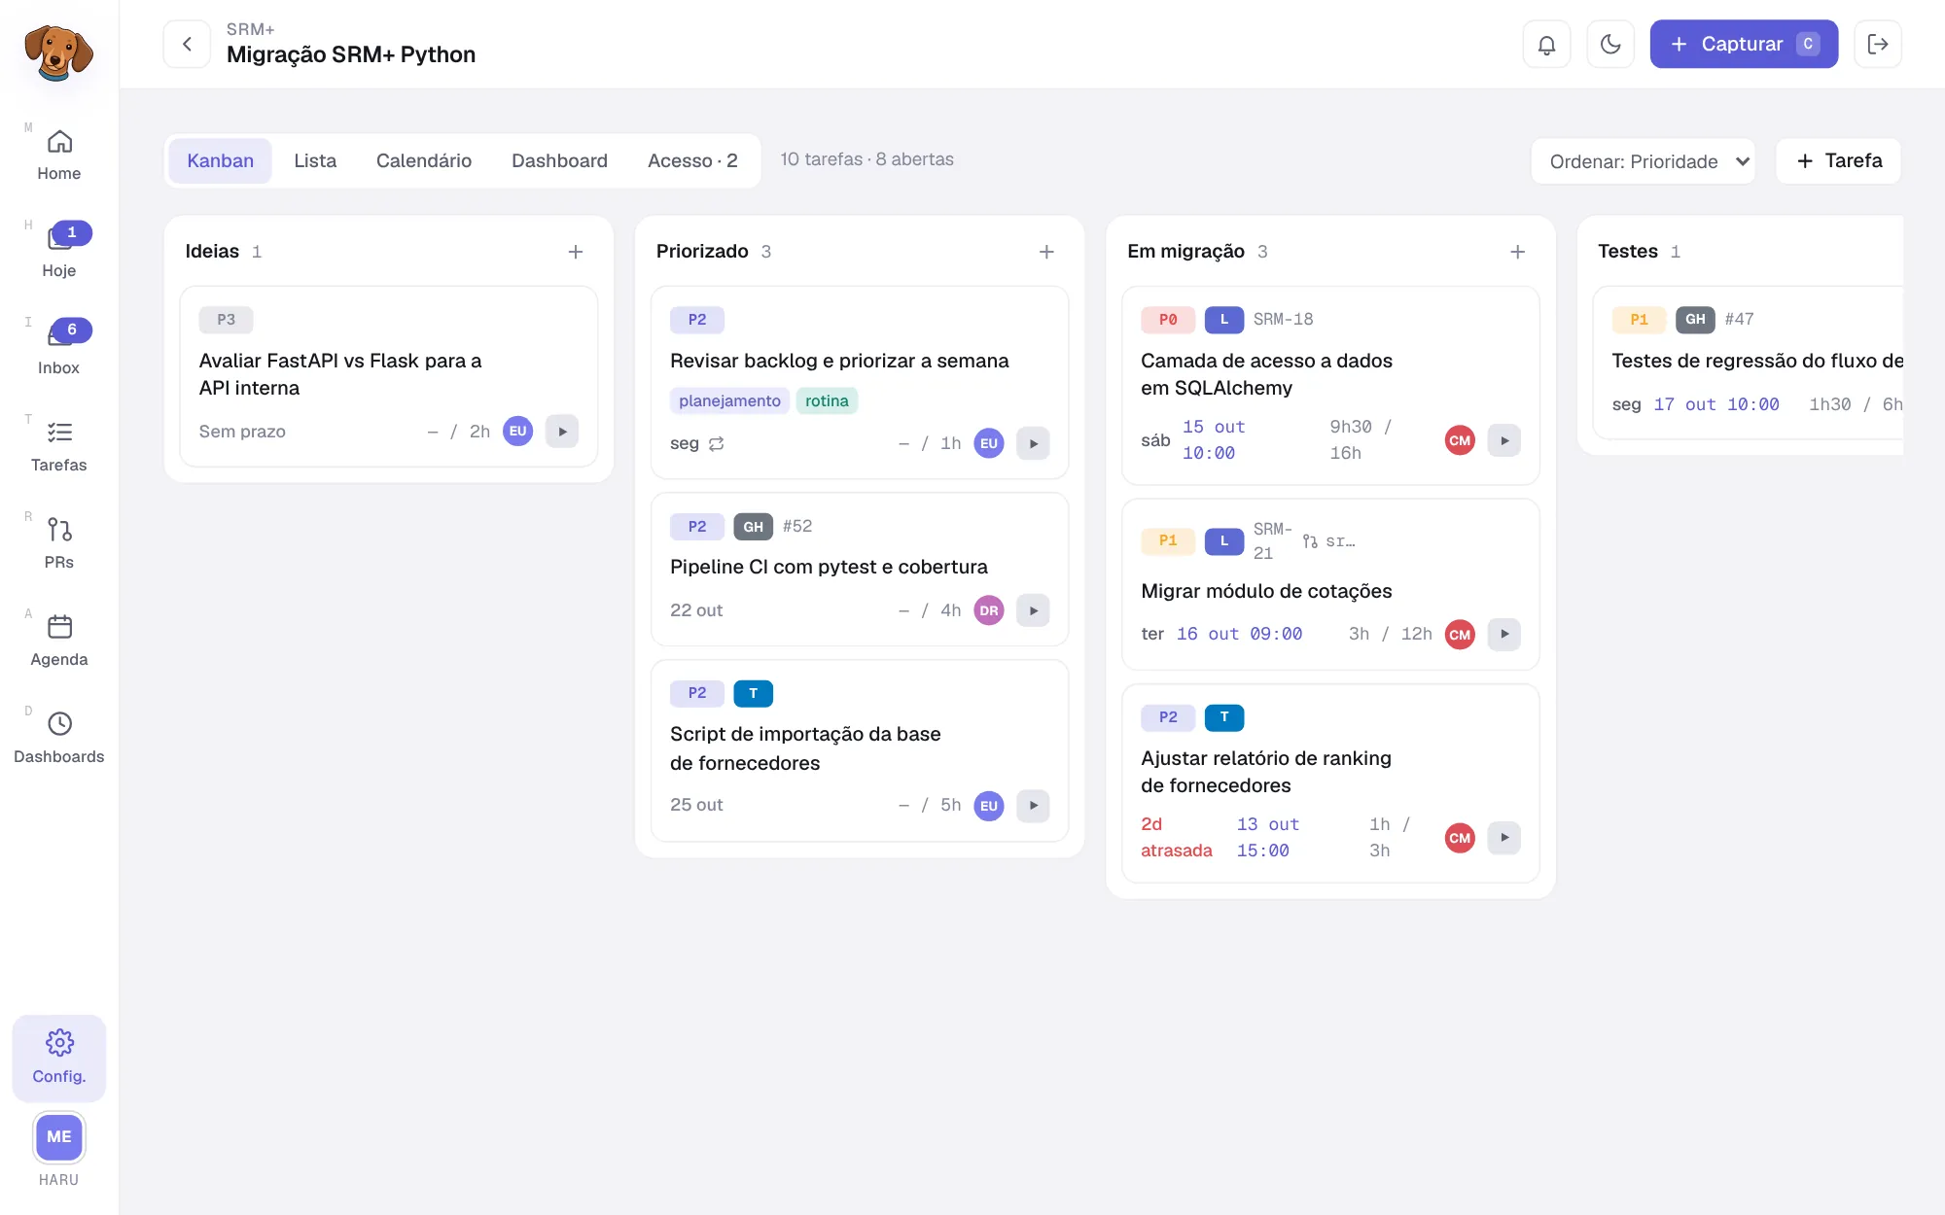Open Hoje sidebar item
1945x1215 pixels.
click(x=59, y=253)
